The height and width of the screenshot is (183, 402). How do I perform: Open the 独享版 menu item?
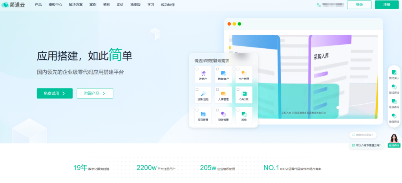tap(135, 5)
